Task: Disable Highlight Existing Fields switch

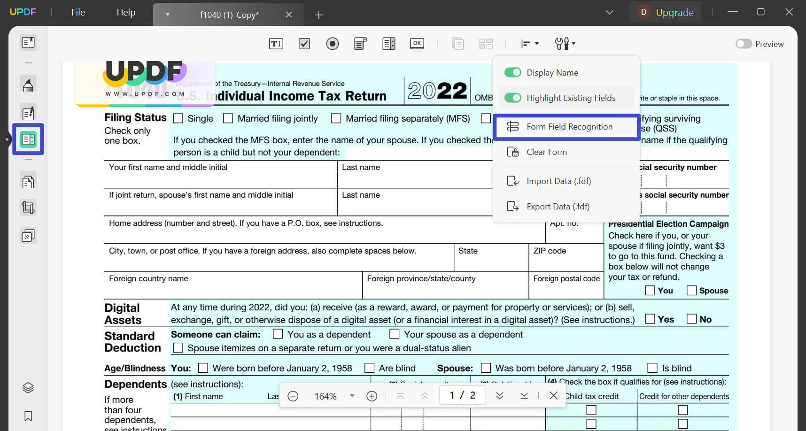Action: pos(512,98)
